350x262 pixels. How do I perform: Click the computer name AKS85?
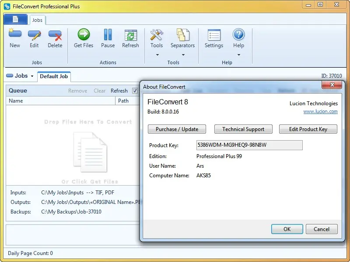203,176
